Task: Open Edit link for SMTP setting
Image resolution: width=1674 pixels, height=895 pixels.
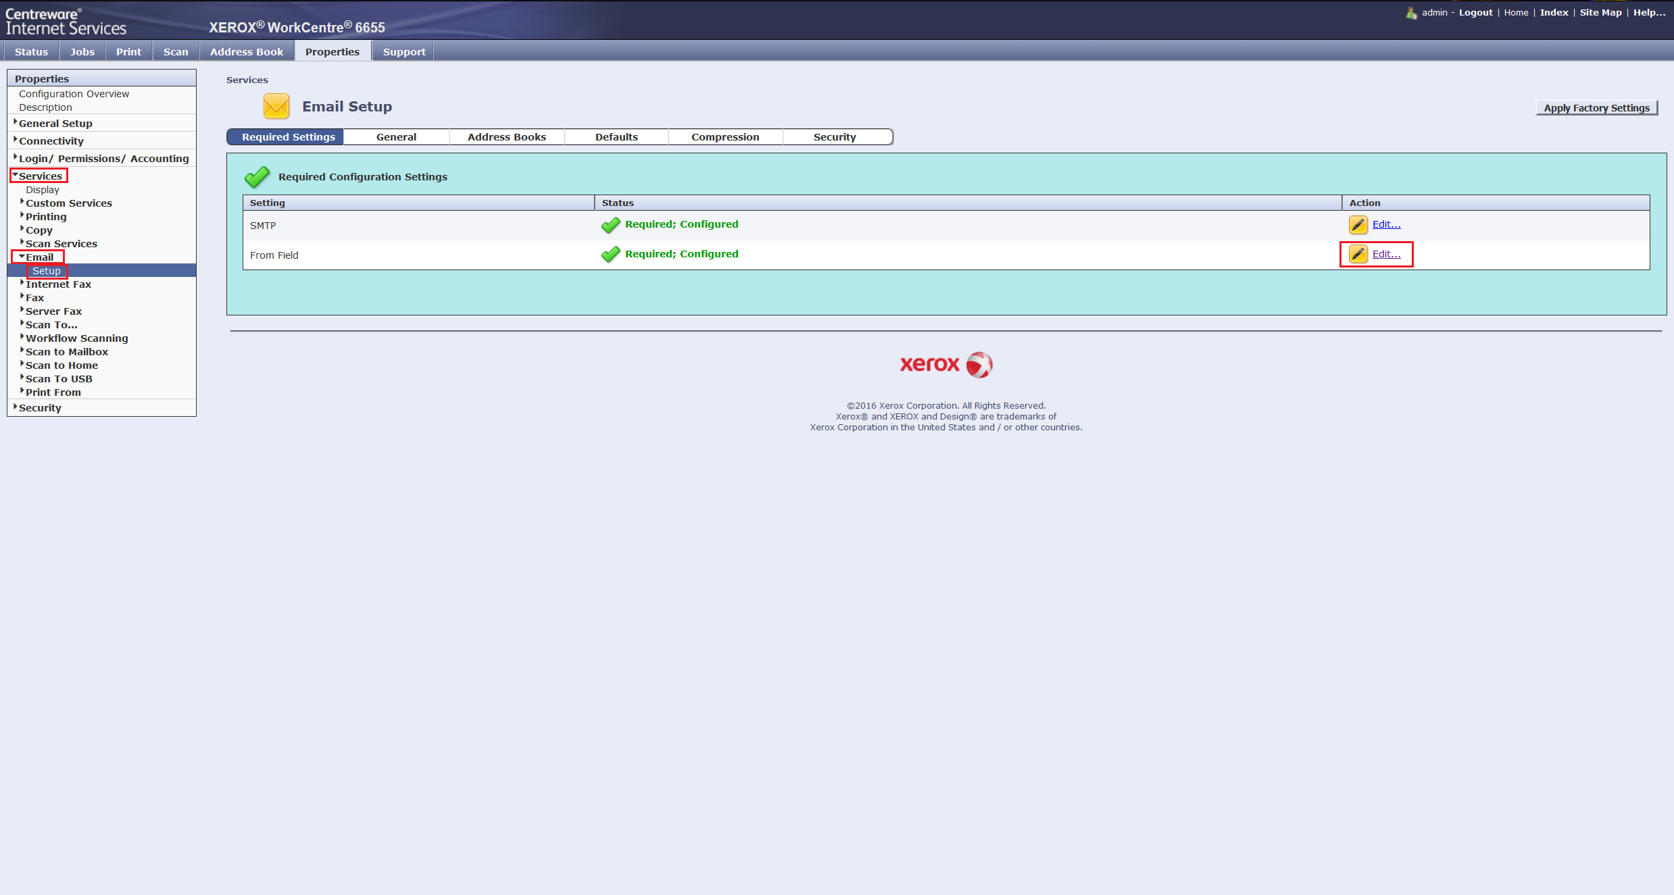Action: 1386,224
